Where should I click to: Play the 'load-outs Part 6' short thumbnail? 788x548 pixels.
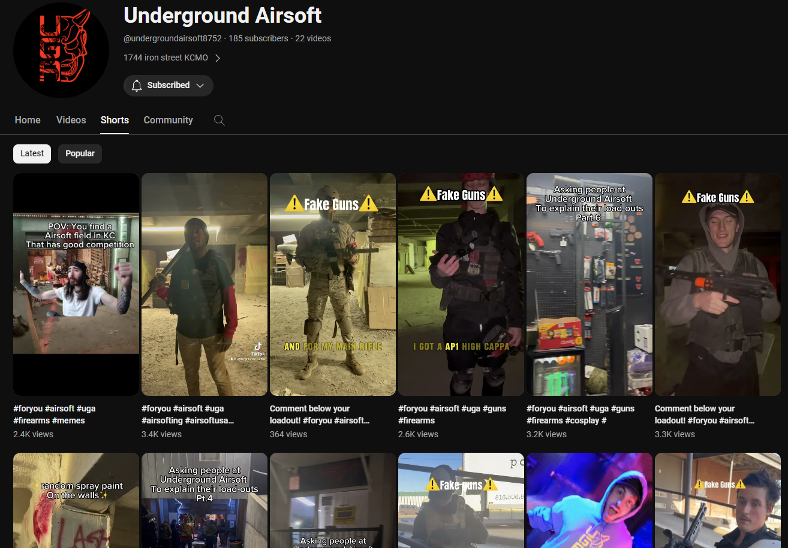(589, 284)
